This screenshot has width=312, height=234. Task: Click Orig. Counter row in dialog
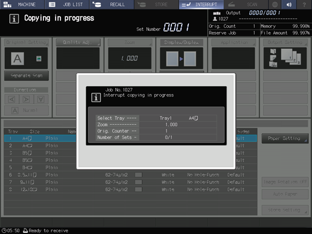[x=156, y=131]
